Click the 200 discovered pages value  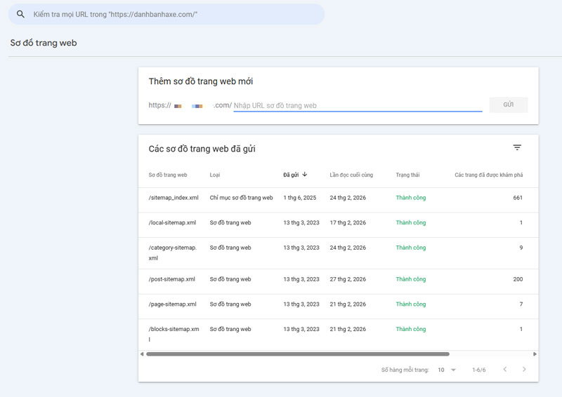(518, 279)
